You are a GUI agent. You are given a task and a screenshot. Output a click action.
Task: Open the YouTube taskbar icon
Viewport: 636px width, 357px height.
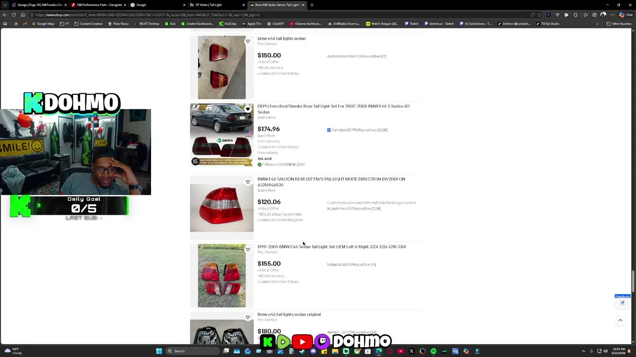400,351
